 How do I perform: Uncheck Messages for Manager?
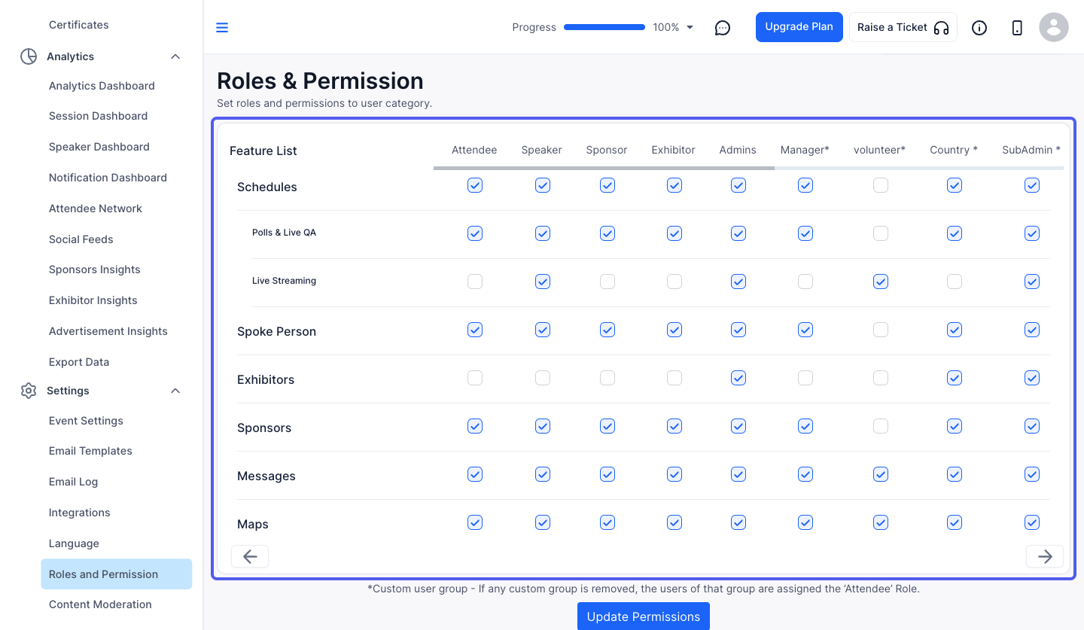tap(805, 474)
